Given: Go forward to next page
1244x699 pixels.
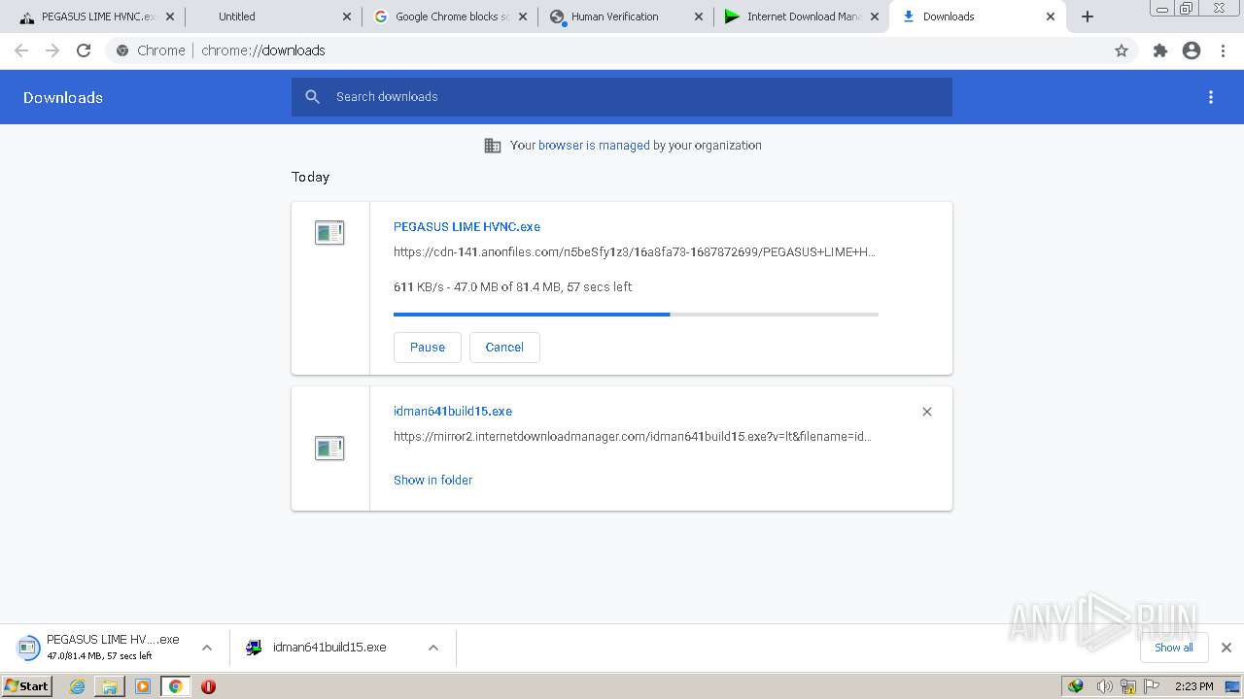Looking at the screenshot, I should click(x=52, y=50).
